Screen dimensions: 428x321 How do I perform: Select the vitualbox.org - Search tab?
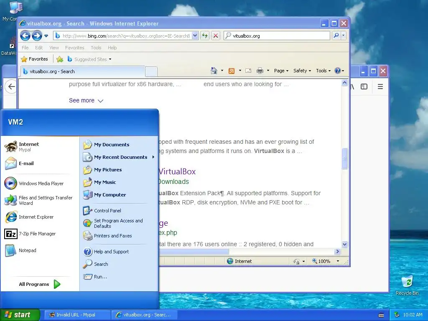83,71
